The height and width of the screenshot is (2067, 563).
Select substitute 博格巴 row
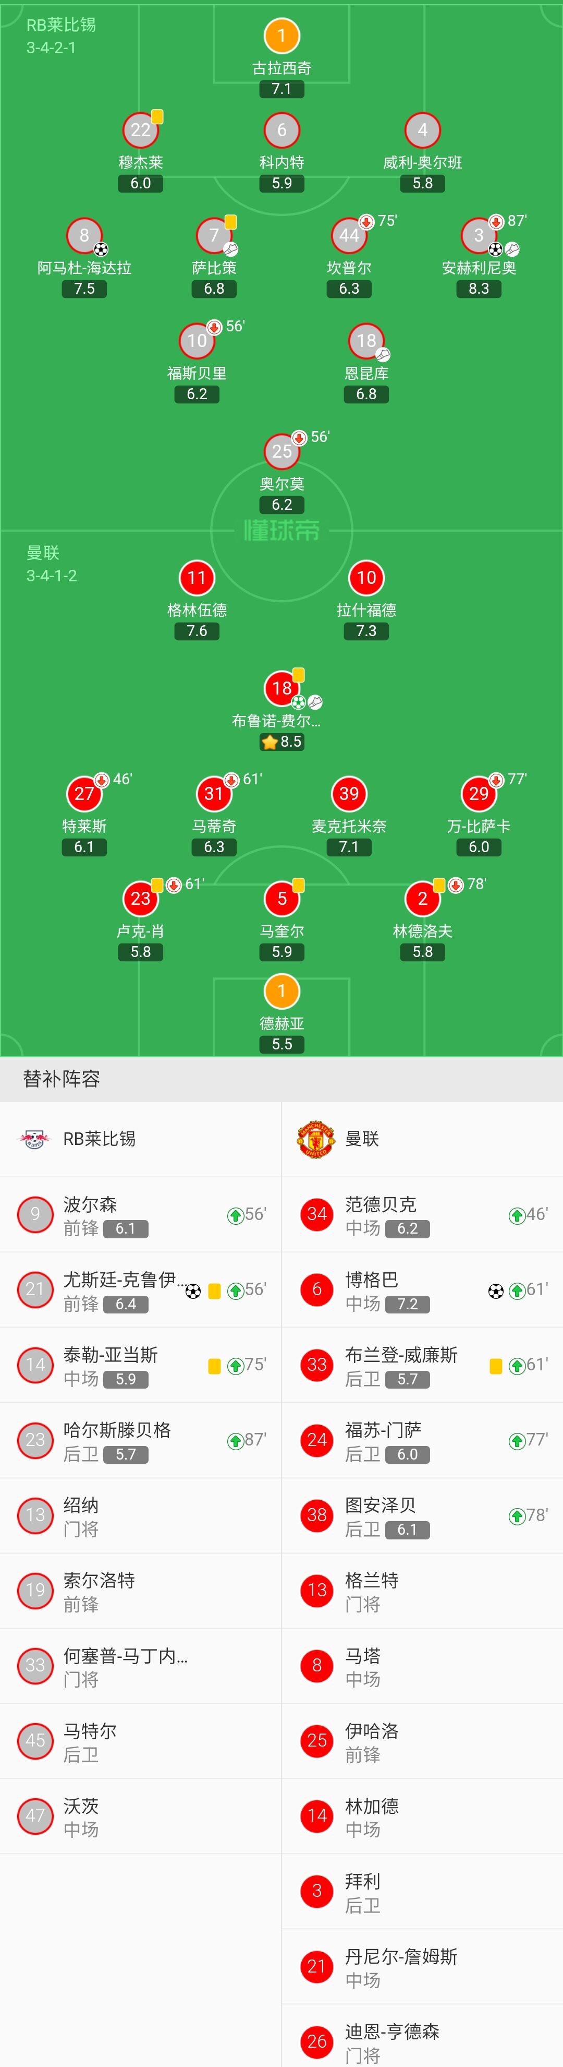[423, 1291]
